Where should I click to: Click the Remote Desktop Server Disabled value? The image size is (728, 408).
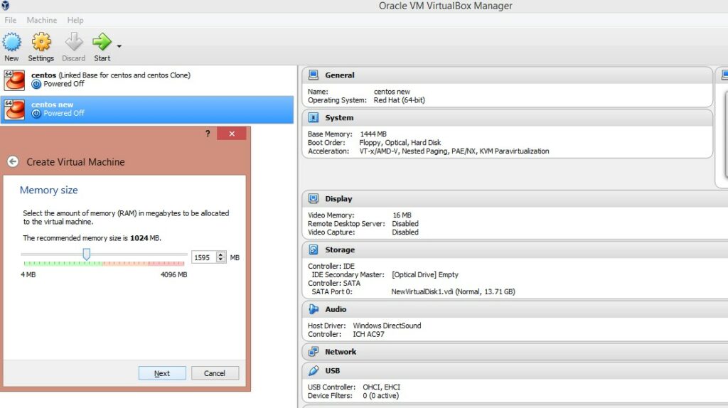pos(405,224)
